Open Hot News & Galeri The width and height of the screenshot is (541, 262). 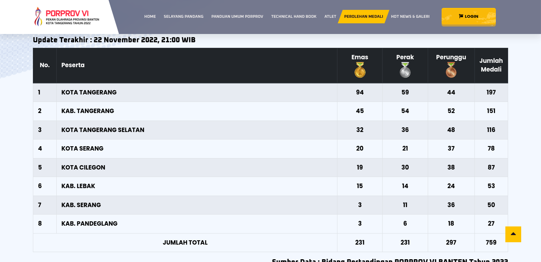click(410, 17)
